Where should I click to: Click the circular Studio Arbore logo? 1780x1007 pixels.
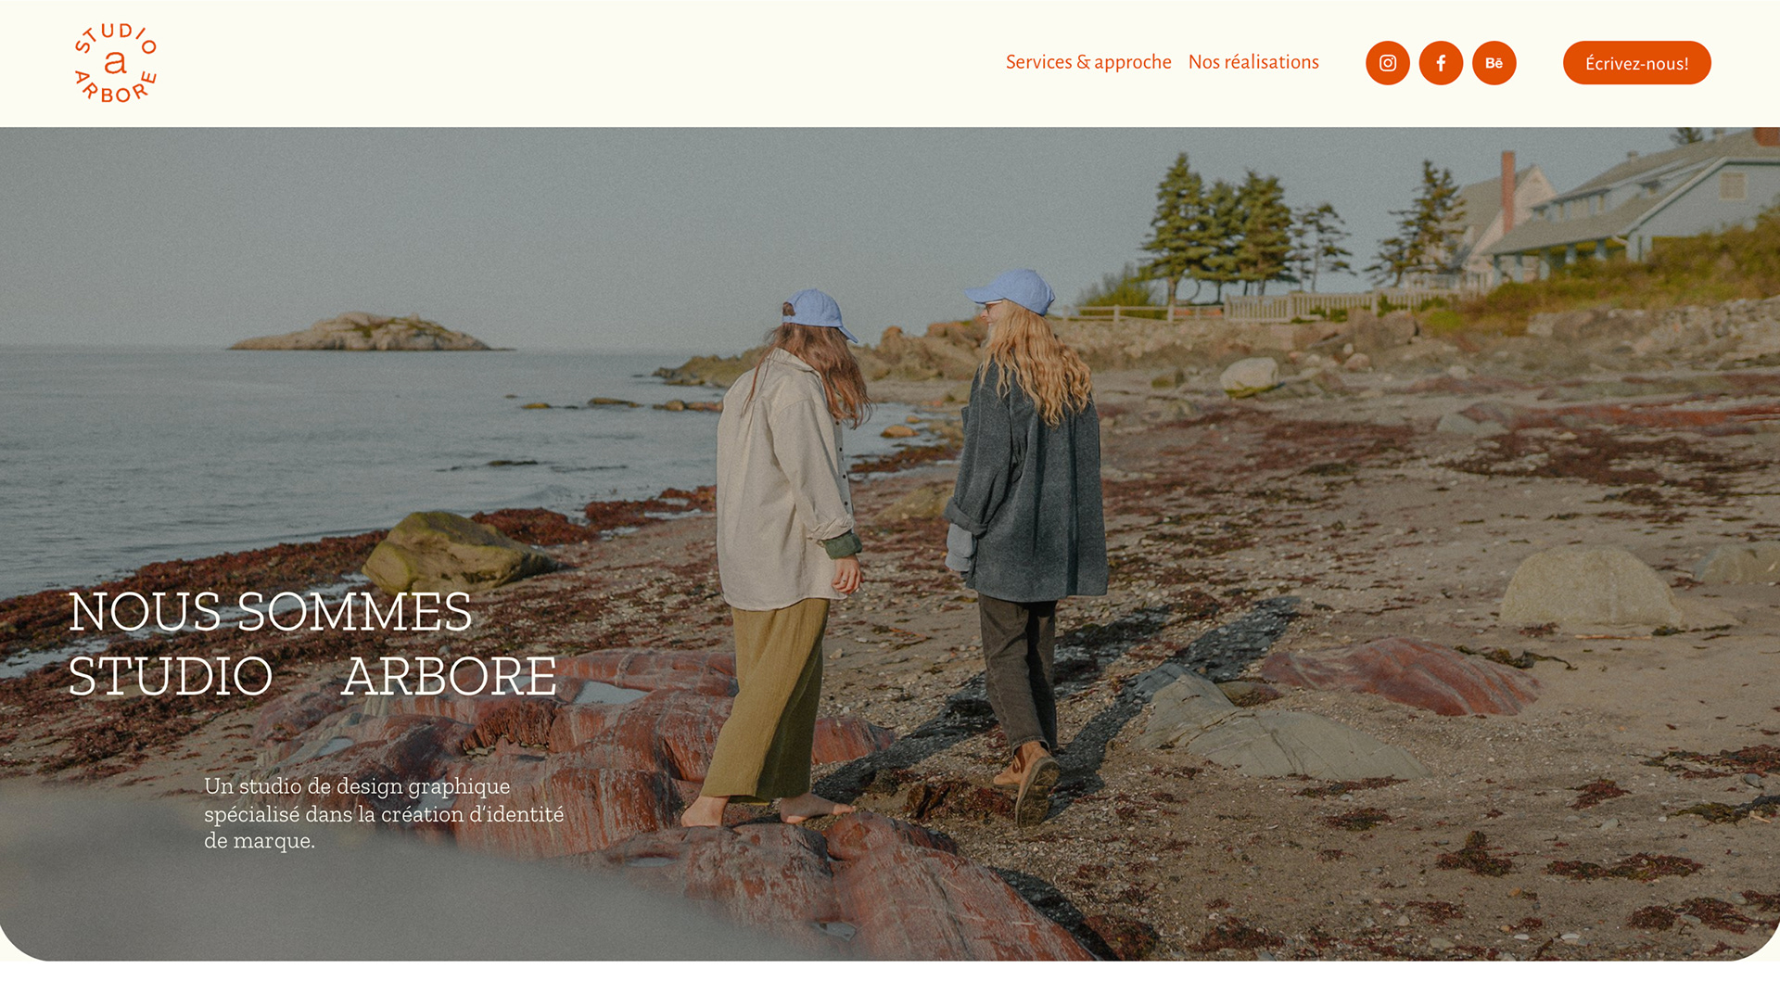[116, 63]
